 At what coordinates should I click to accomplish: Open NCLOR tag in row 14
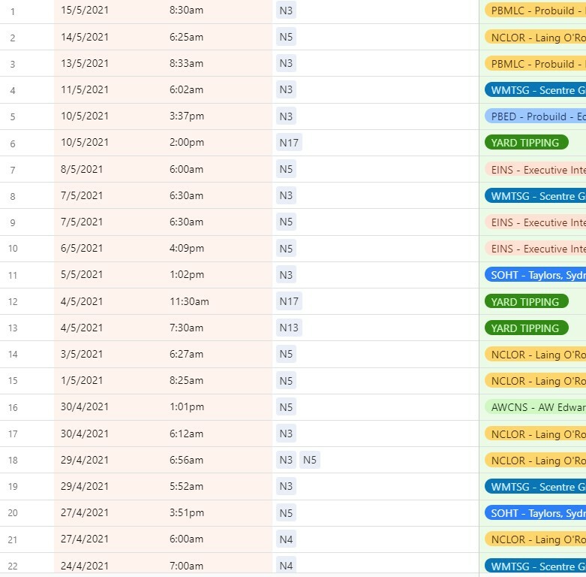coord(535,355)
